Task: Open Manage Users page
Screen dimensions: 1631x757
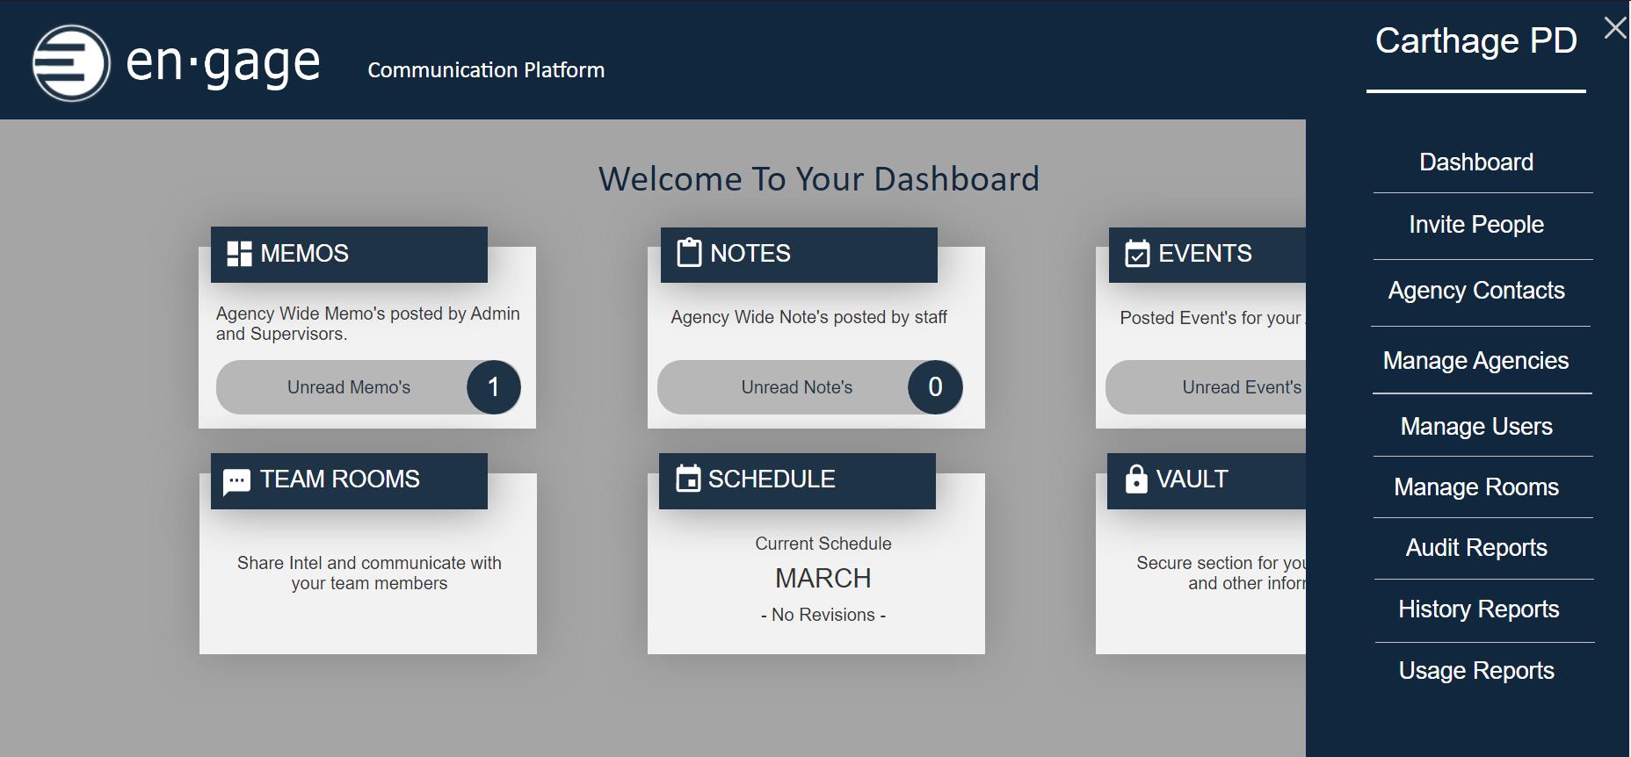Action: 1475,427
